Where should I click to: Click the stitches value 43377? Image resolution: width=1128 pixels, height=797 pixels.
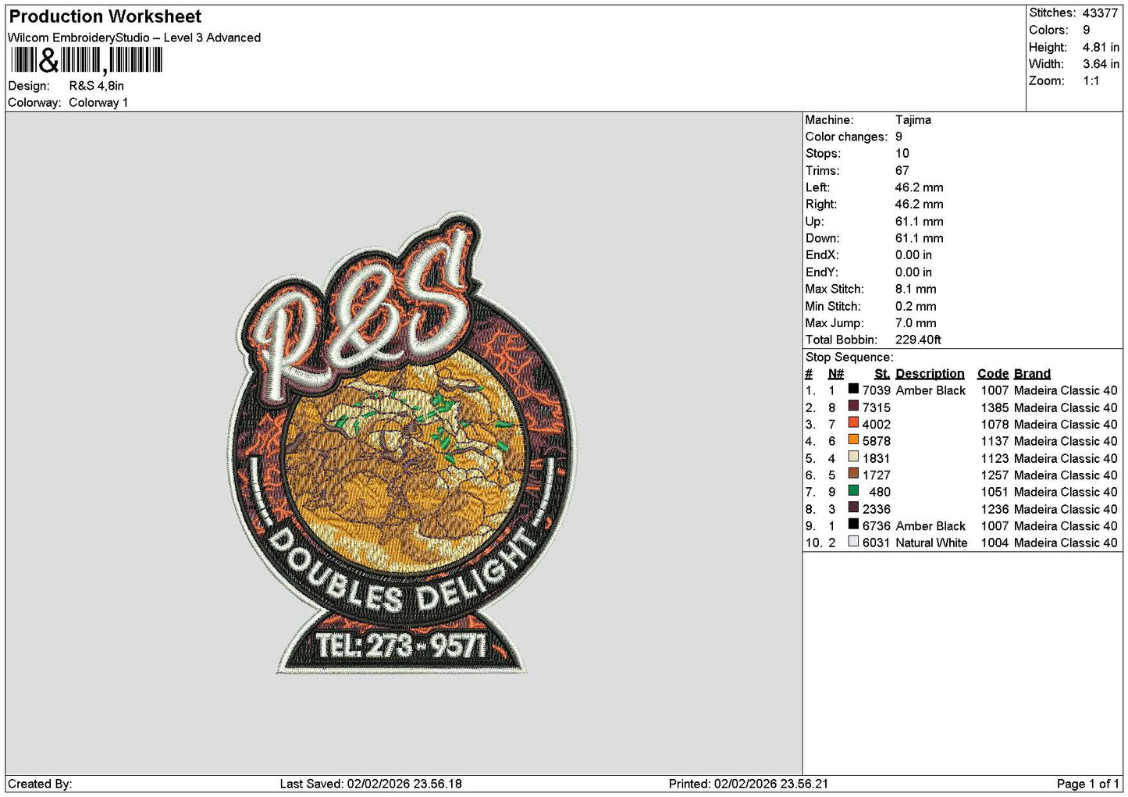point(1100,13)
